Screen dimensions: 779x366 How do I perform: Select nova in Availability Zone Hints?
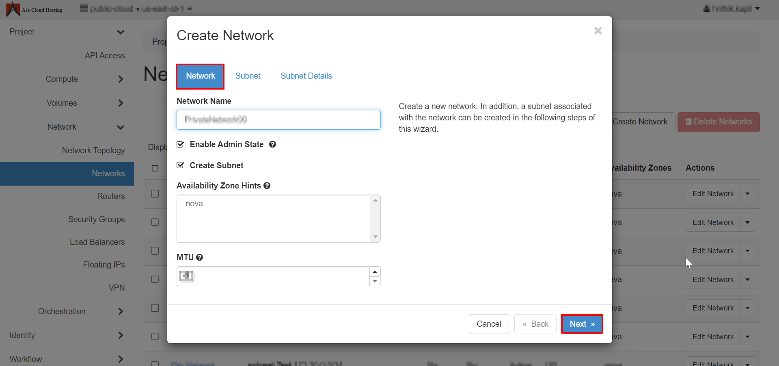click(194, 204)
